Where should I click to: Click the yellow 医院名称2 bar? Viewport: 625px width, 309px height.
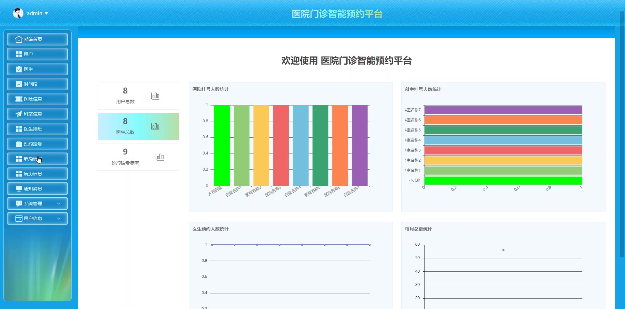coord(261,145)
